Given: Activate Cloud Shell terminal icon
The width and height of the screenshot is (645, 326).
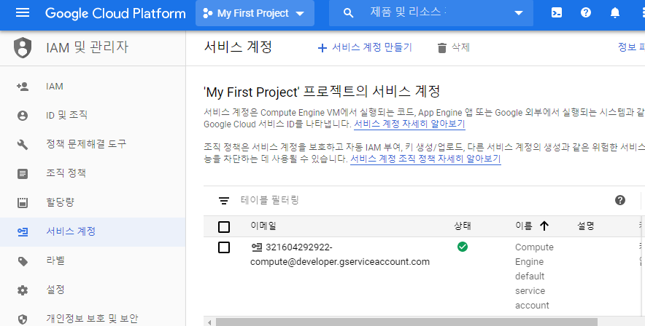Looking at the screenshot, I should pyautogui.click(x=557, y=12).
